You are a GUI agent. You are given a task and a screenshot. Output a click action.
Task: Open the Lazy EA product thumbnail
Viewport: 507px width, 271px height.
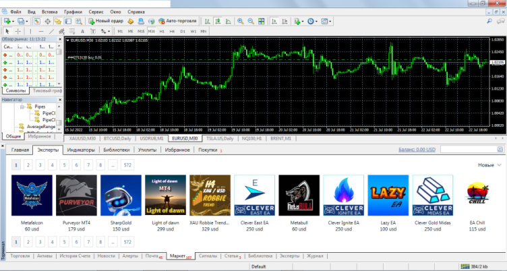[388, 195]
